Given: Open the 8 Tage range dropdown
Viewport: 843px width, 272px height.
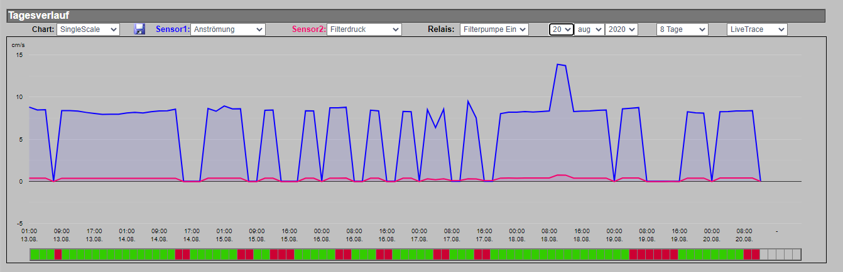Looking at the screenshot, I should [x=682, y=29].
